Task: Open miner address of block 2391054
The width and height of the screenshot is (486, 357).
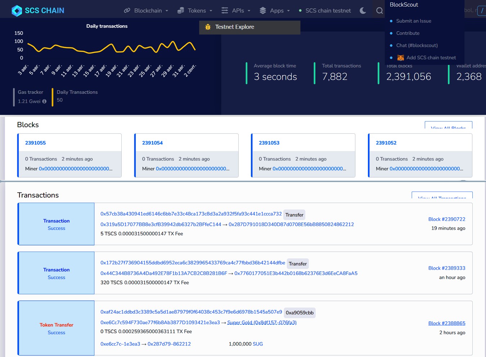Action: [x=193, y=169]
